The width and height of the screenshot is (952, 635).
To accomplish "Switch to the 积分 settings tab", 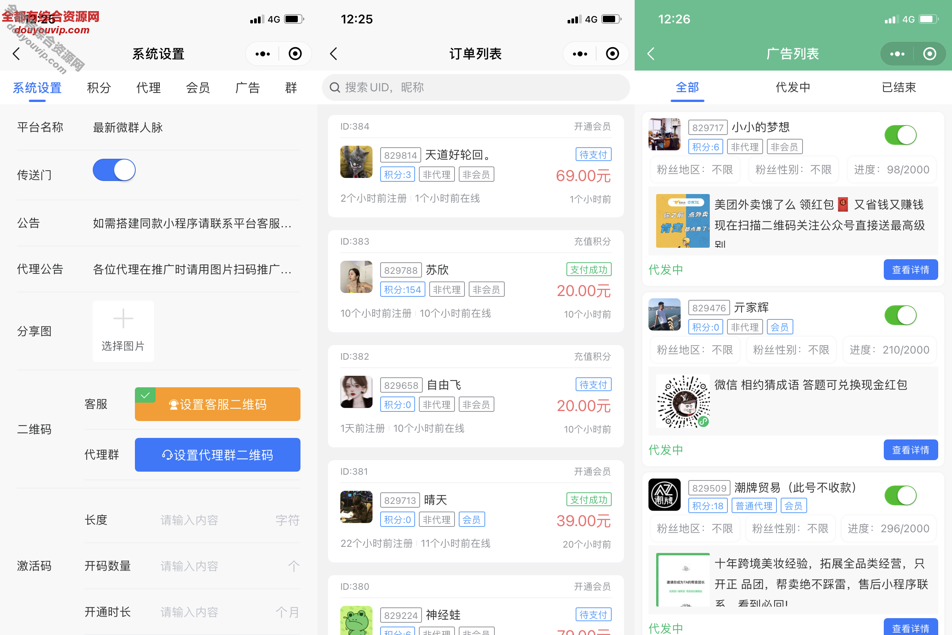I will tap(99, 87).
